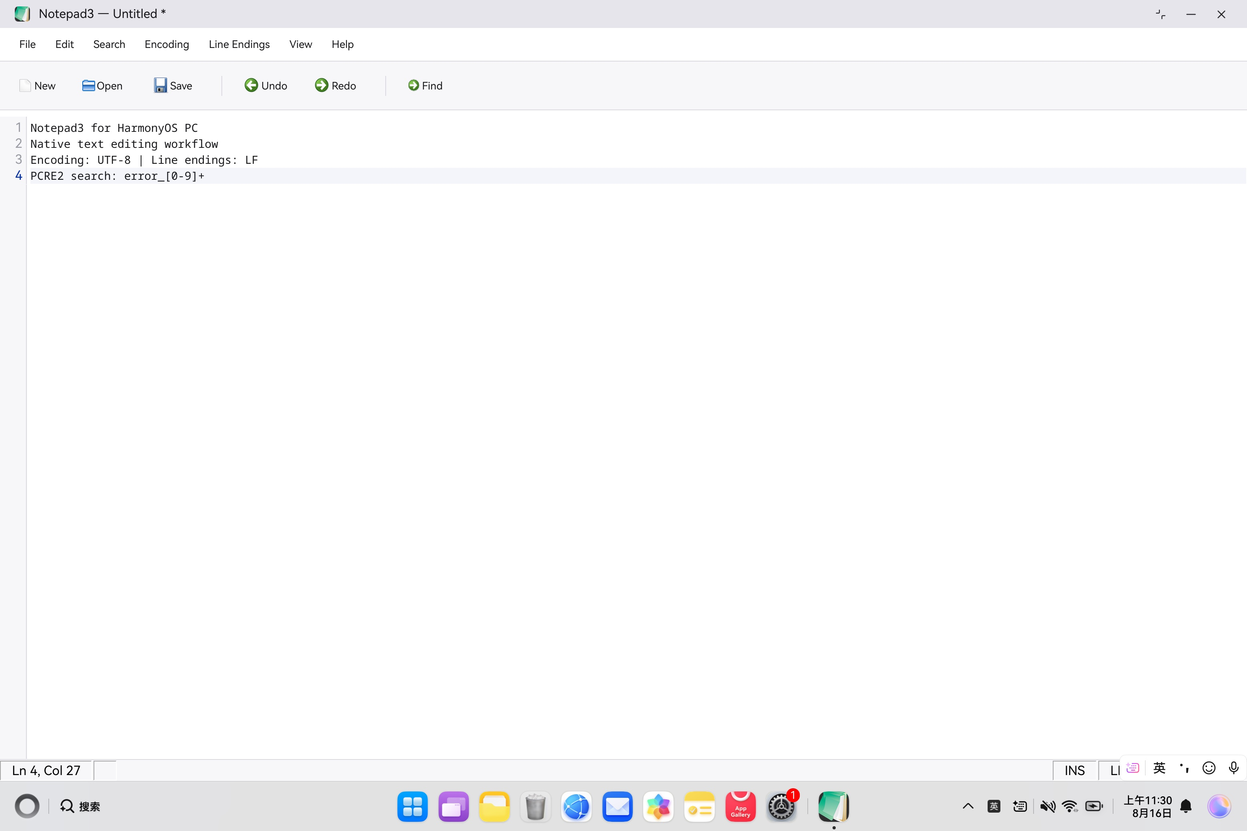Screen dimensions: 1247x831
Task: Click the text line 'Notepad3 for HarmonyOS PC'
Action: click(x=114, y=128)
